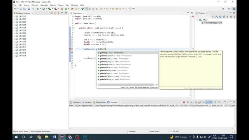Image resolution: width=249 pixels, height=140 pixels.
Task: Switch to the Java perspective icon
Action: (234, 9)
